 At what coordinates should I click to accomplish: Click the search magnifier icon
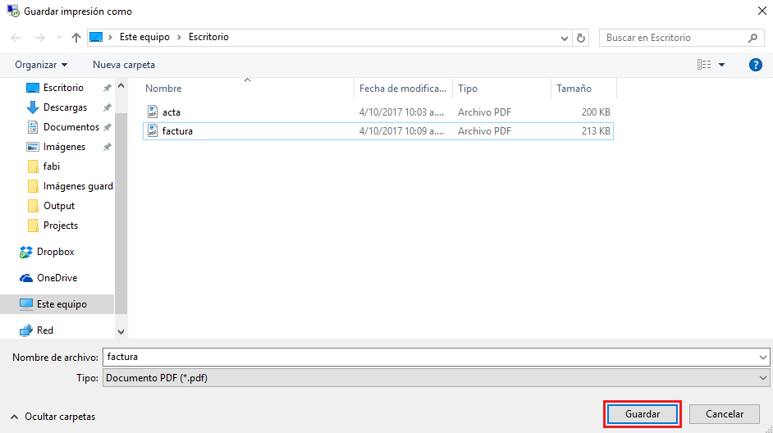pos(752,38)
